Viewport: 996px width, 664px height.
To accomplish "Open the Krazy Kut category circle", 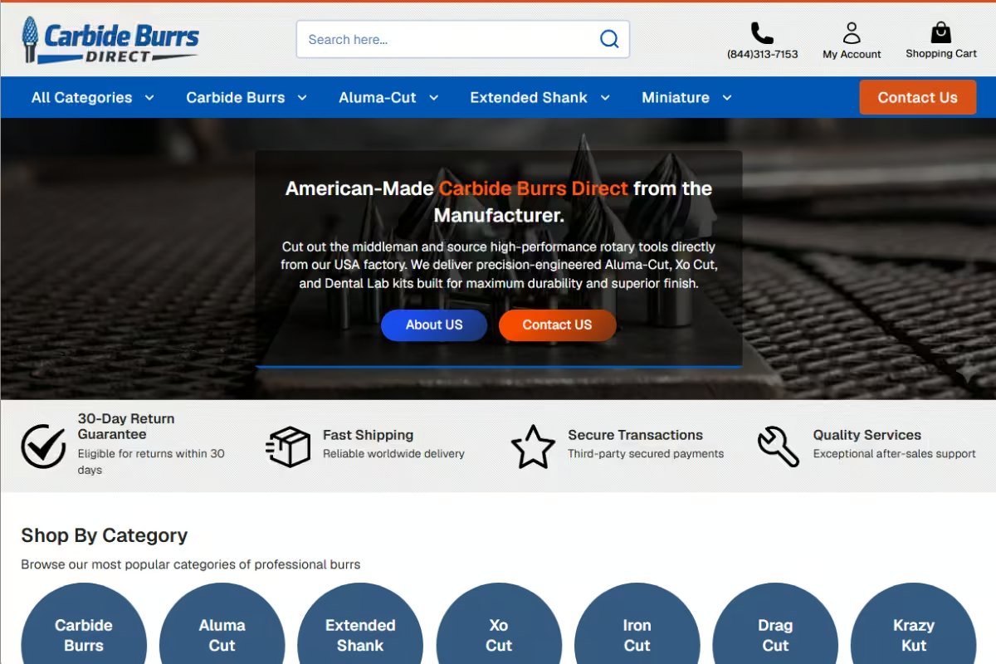I will tap(914, 624).
